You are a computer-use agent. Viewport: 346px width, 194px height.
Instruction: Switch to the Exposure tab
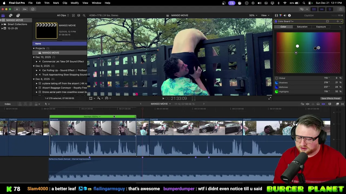[x=321, y=27]
